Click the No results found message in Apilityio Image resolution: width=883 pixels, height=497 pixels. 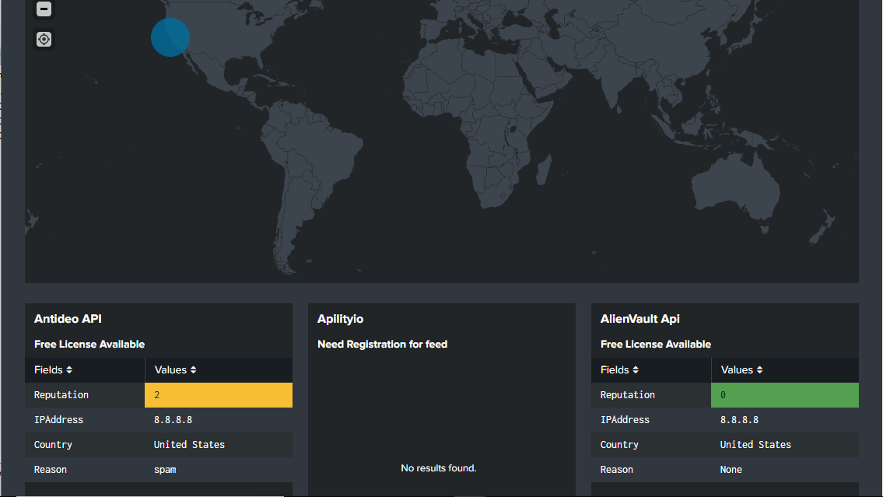click(439, 467)
